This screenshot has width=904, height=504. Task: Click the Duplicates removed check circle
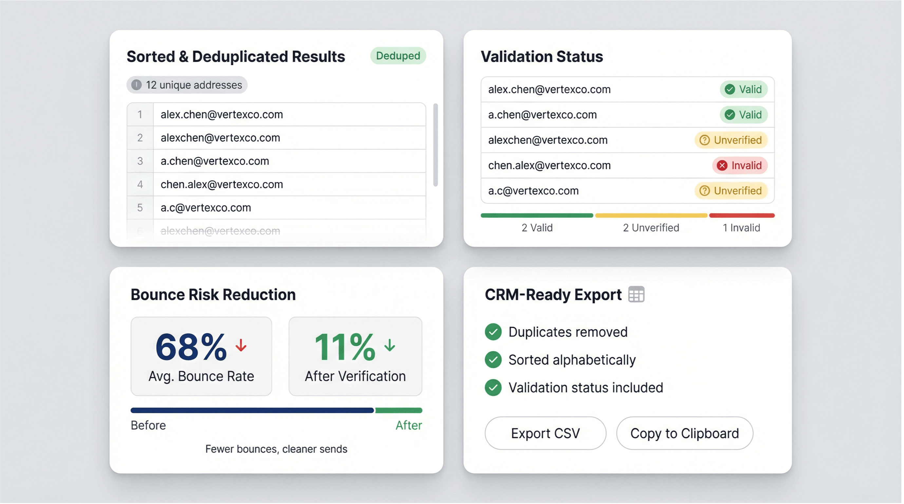[x=493, y=332]
